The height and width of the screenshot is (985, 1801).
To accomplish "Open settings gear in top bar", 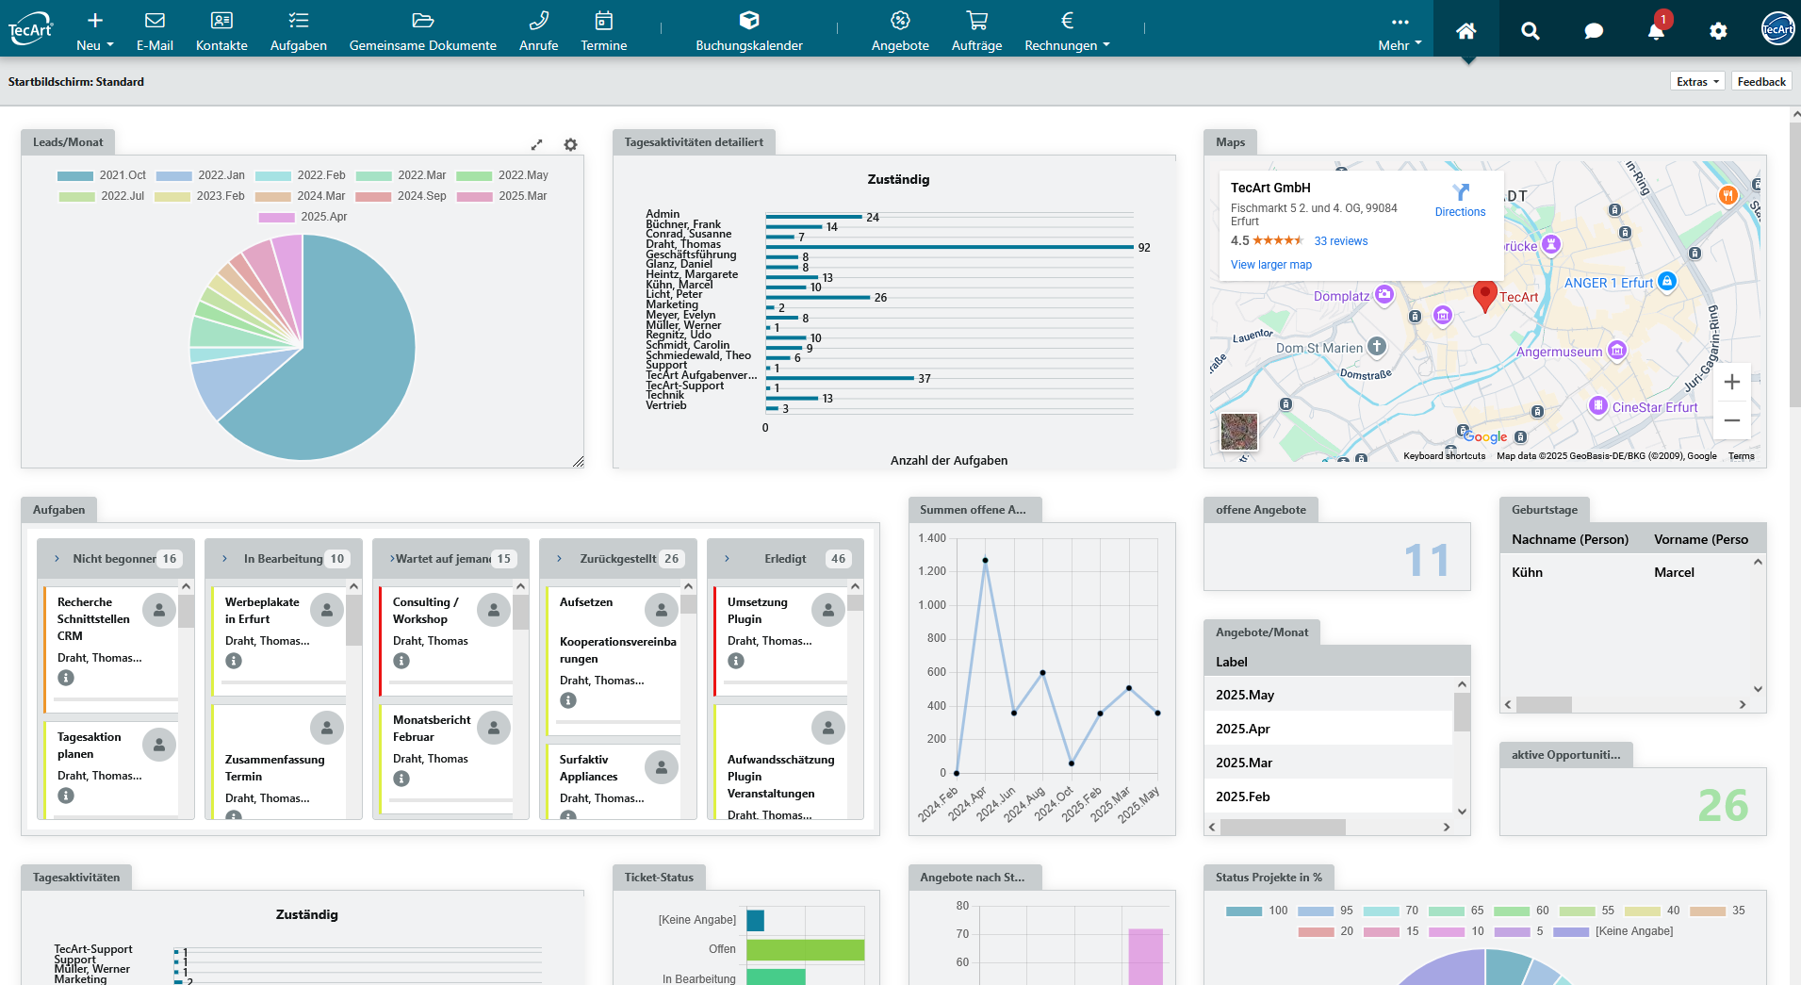I will pos(1718,31).
